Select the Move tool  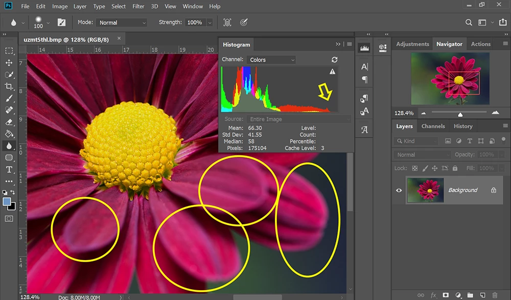[9, 63]
